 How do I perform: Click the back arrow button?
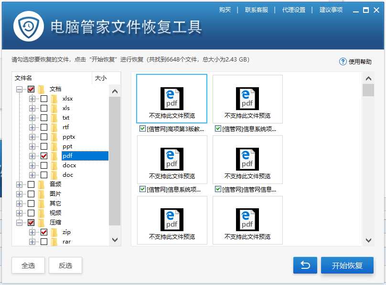click(305, 265)
